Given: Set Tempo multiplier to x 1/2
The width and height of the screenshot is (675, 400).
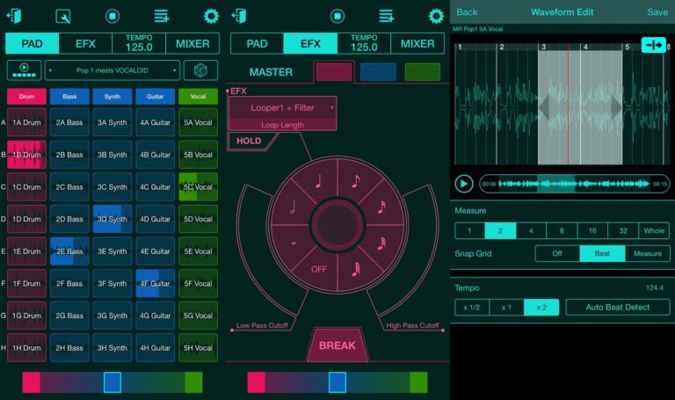Looking at the screenshot, I should (472, 308).
